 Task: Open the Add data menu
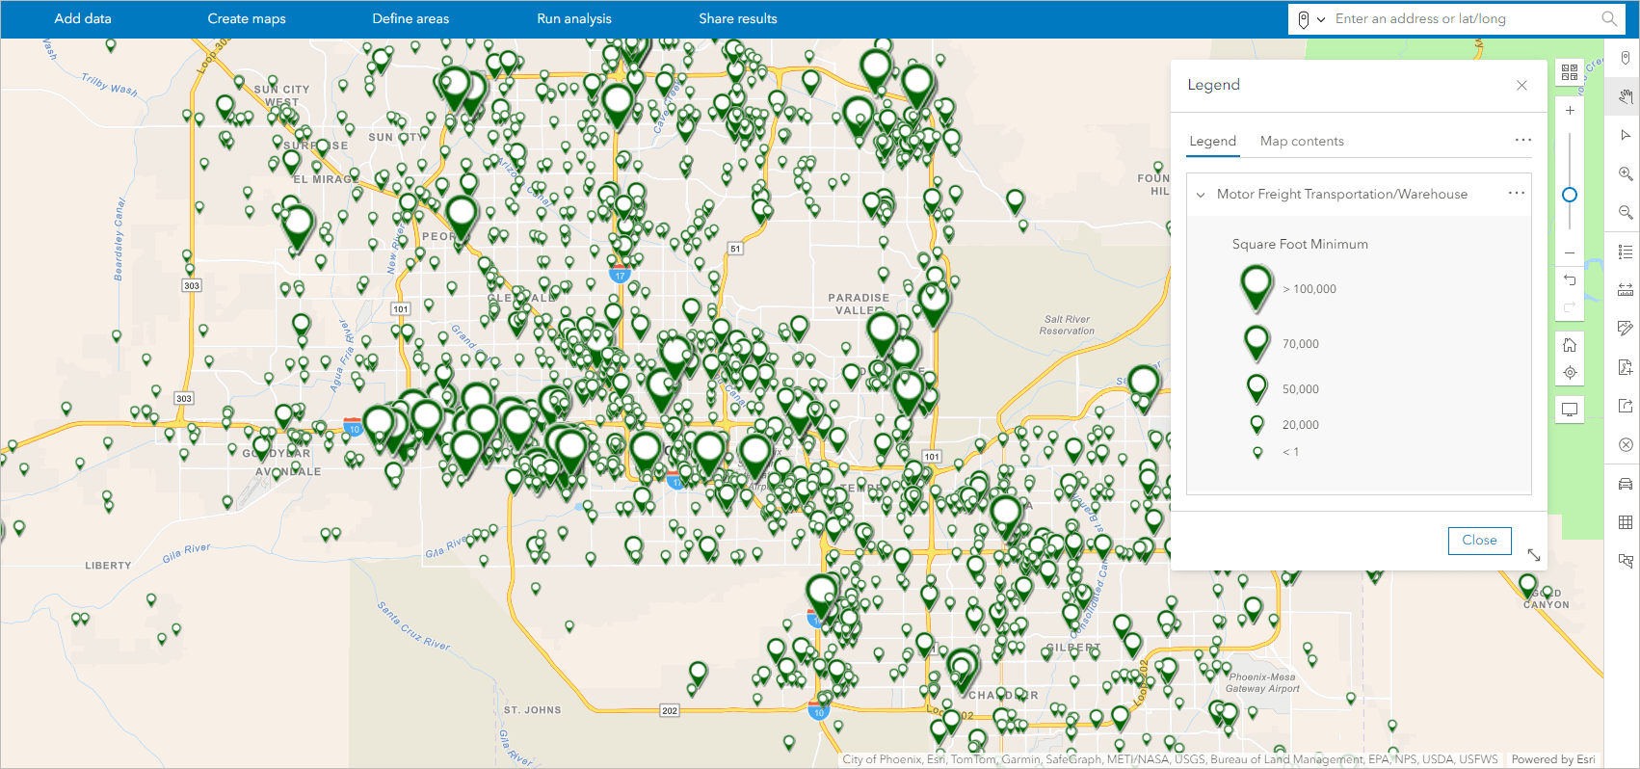(x=83, y=18)
